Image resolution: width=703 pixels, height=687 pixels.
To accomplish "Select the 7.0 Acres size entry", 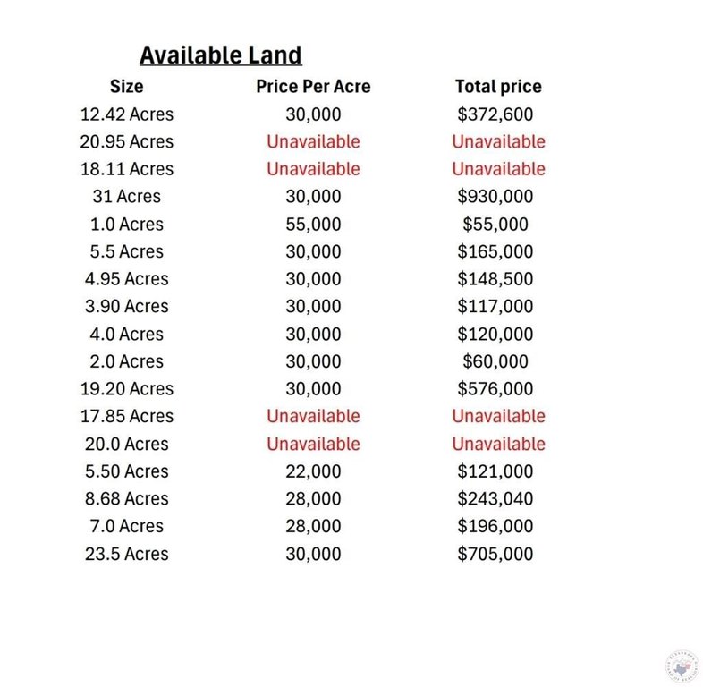I will click(126, 527).
